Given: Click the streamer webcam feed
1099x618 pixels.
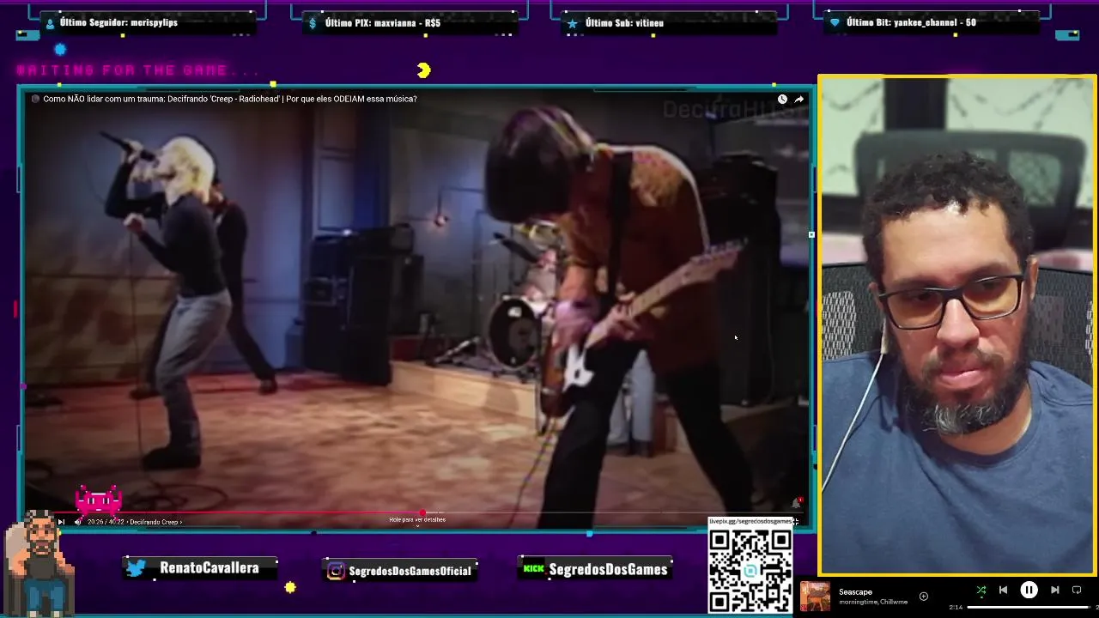Looking at the screenshot, I should (x=956, y=325).
